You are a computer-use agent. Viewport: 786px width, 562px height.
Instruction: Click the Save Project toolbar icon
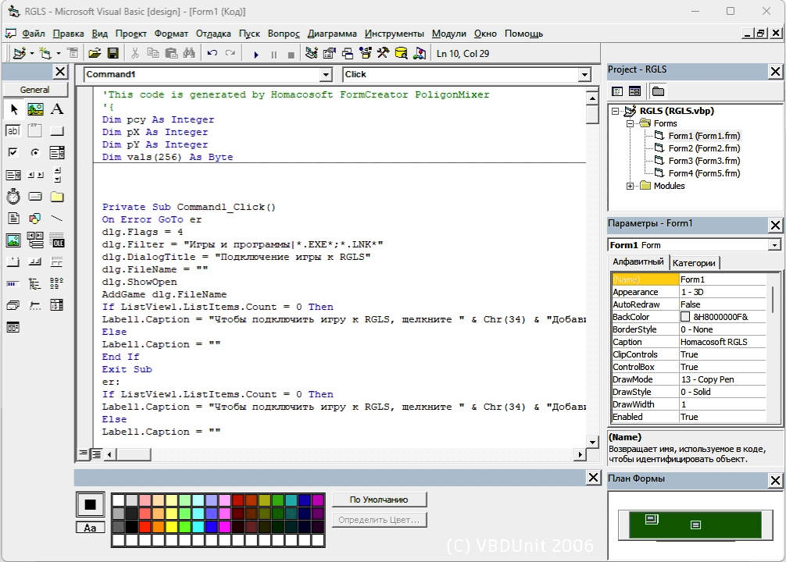click(113, 54)
